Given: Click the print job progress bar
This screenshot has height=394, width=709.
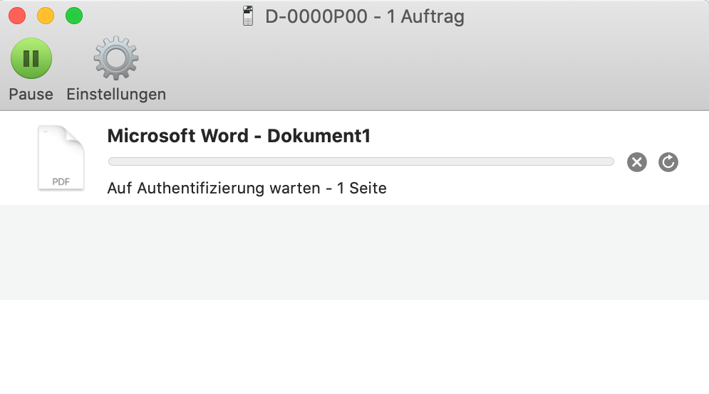Looking at the screenshot, I should point(361,161).
